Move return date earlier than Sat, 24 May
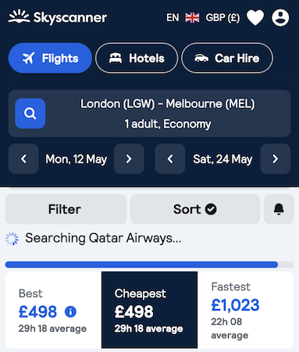The image size is (299, 352). [170, 159]
